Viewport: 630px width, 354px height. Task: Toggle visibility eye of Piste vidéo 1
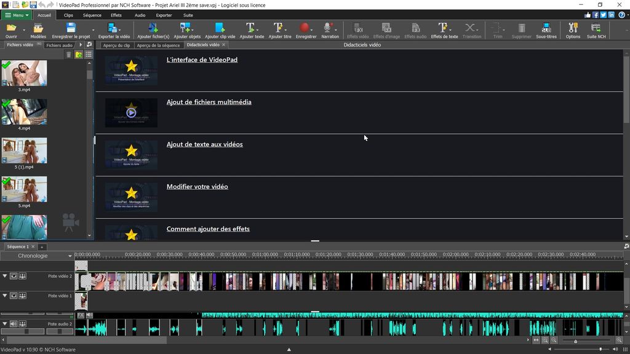pyautogui.click(x=14, y=296)
